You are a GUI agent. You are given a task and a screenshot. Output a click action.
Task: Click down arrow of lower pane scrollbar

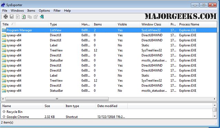pyautogui.click(x=214, y=116)
